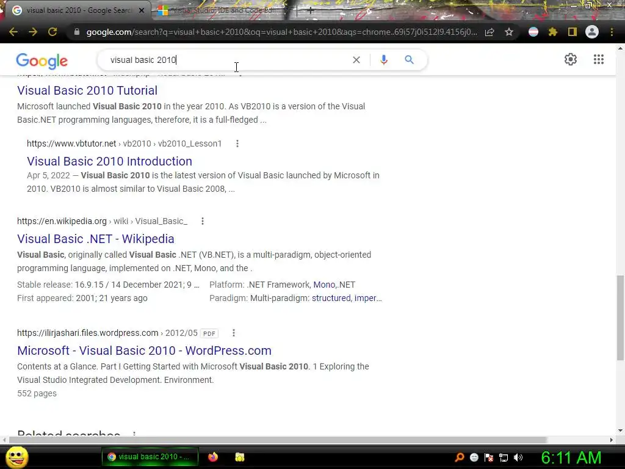Click the ilirjashari.files.wordpress.com URL text
Screen dimensions: 625x469
[x=88, y=333]
